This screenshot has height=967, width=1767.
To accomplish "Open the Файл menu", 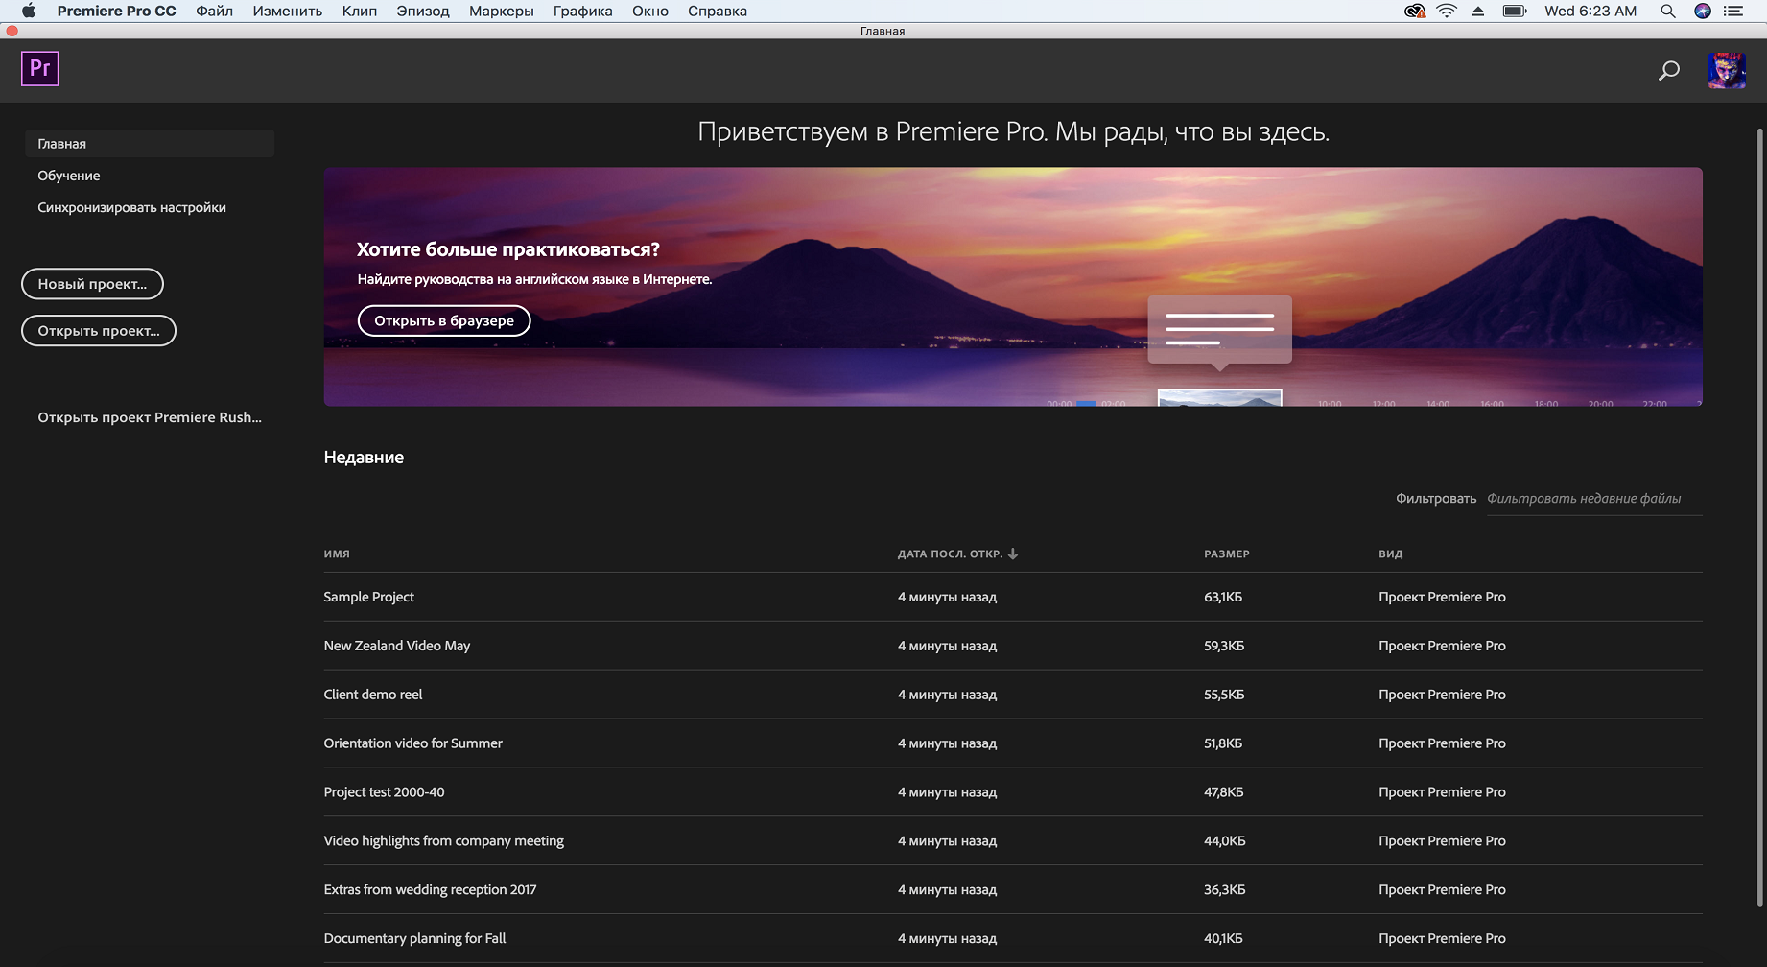I will [x=215, y=11].
